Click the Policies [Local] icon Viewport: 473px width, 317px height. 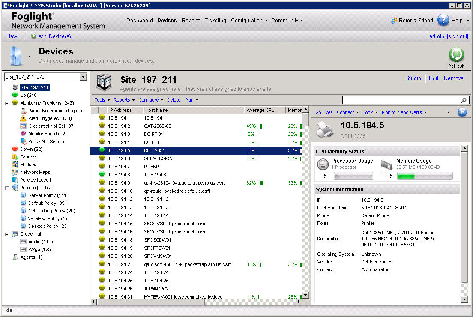[15, 180]
